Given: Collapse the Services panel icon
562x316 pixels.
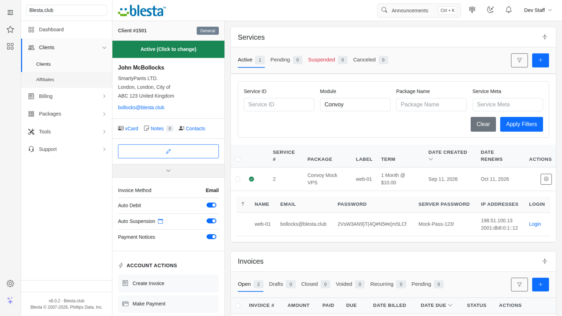Looking at the screenshot, I should coord(545,37).
